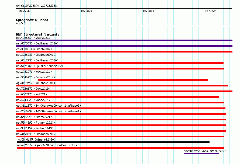Select nsv3226283 (Chaisson2019) label
The height and width of the screenshot is (164, 240).
pos(36,55)
